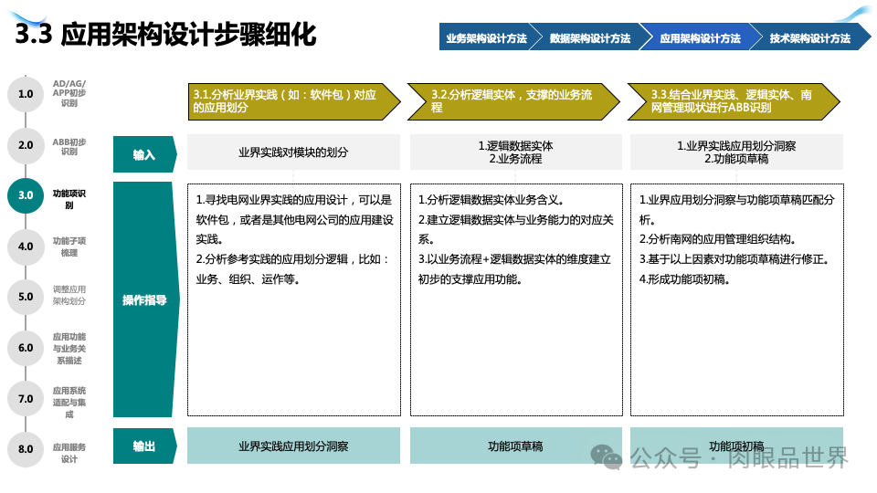Image resolution: width=877 pixels, height=493 pixels.
Task: Click the 应用服务设计 step label
Action: point(69,453)
